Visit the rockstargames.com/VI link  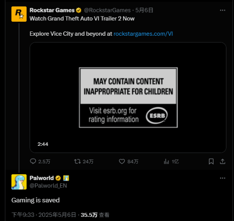[x=143, y=34]
